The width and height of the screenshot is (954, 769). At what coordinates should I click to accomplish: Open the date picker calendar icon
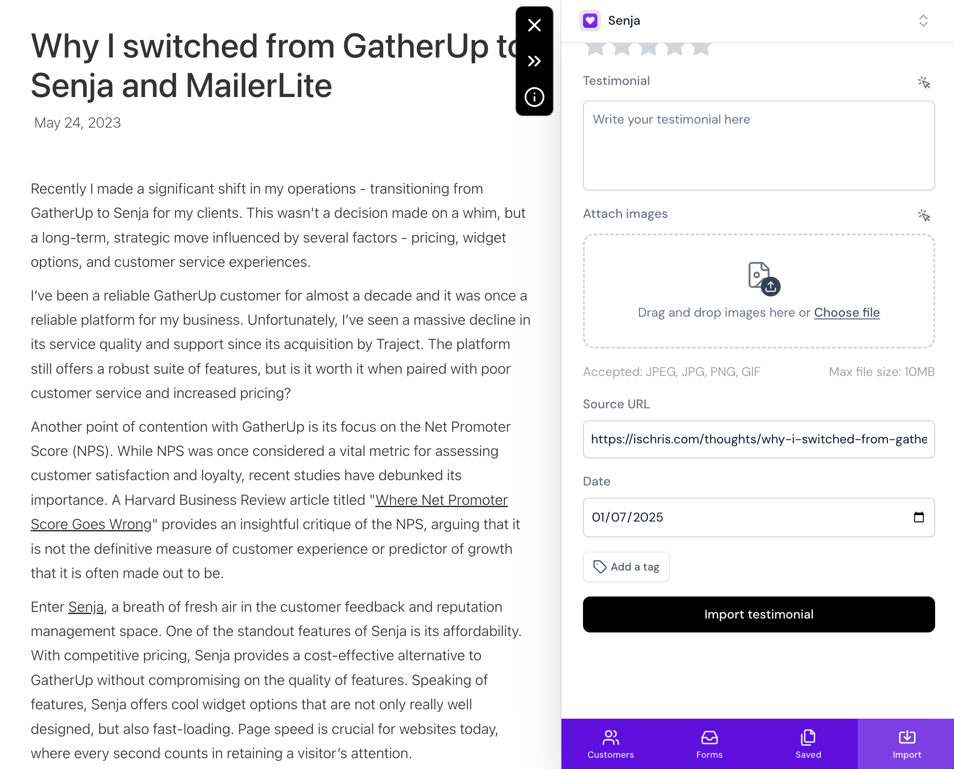click(x=919, y=517)
